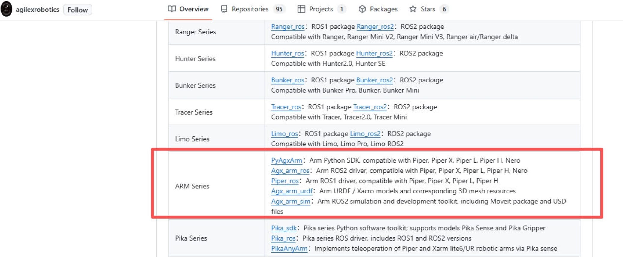Open the PikaAnyArm link

(289, 249)
